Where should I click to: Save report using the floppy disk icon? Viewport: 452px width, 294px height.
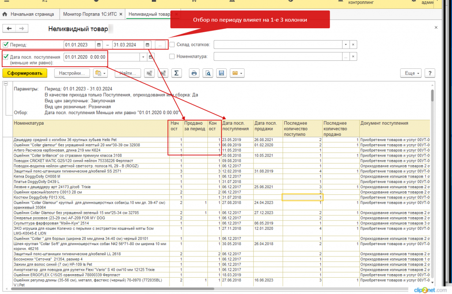[x=222, y=73]
